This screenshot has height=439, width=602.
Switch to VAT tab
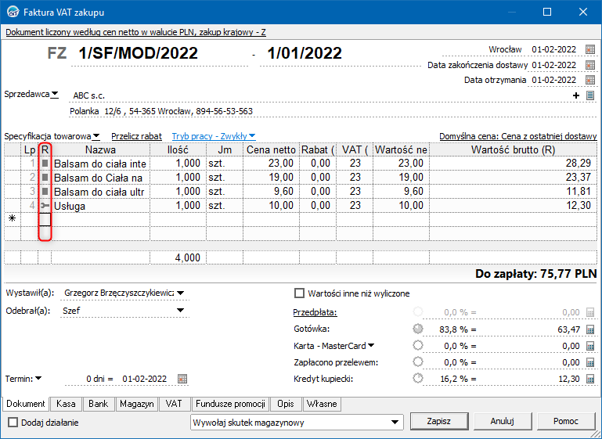tap(174, 404)
